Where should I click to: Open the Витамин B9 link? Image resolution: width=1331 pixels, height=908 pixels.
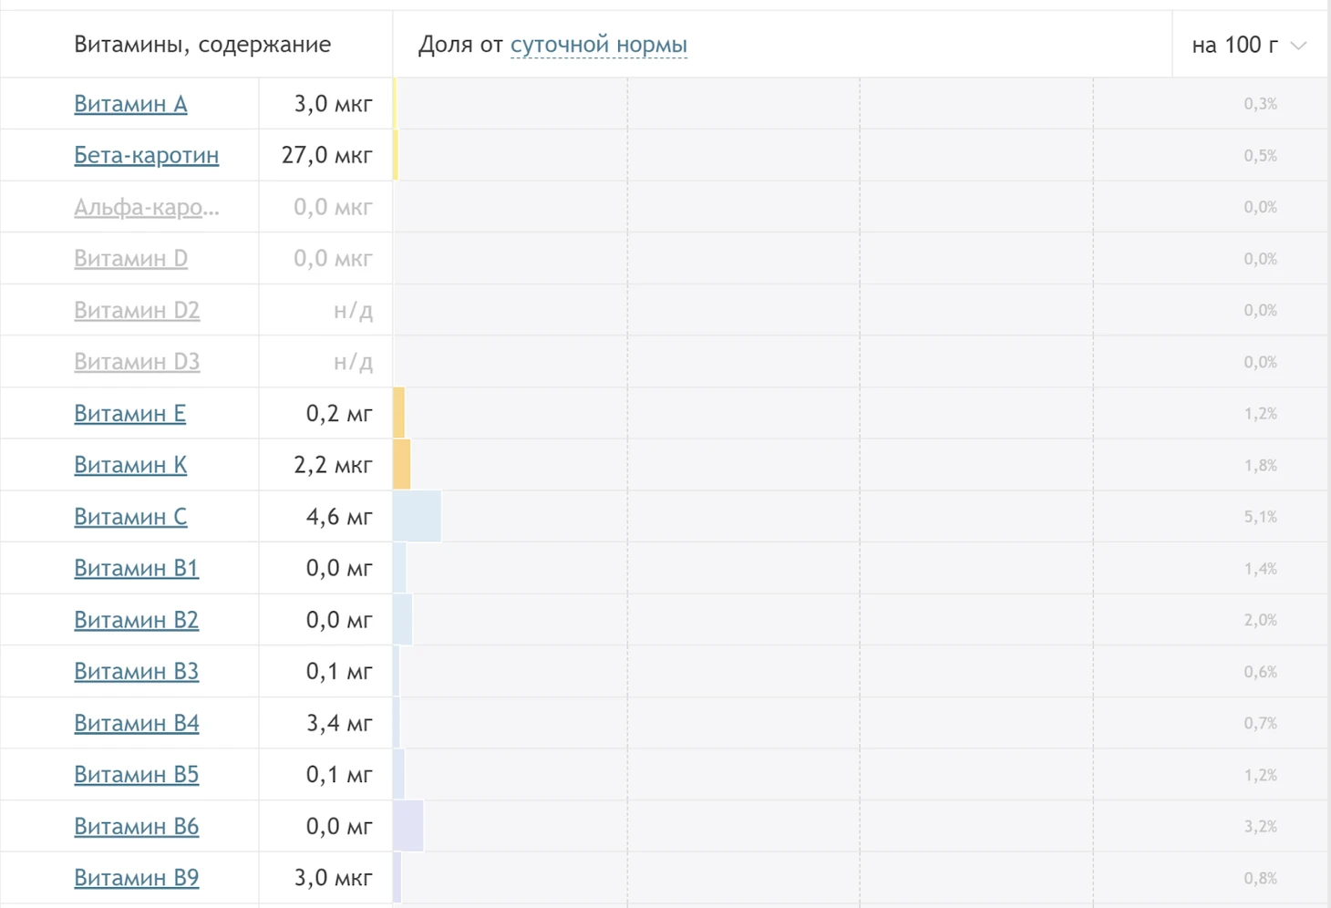[x=136, y=878]
